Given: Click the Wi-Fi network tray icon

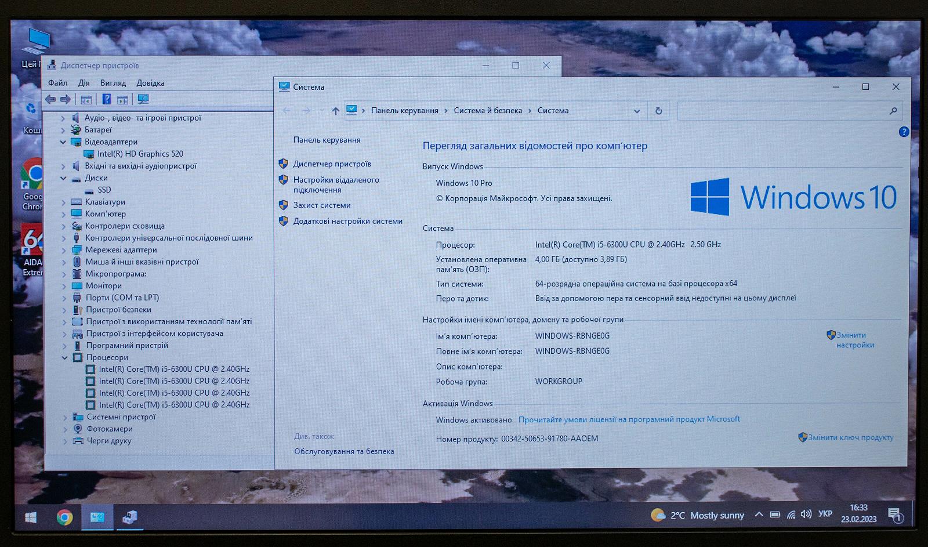Looking at the screenshot, I should point(791,515).
